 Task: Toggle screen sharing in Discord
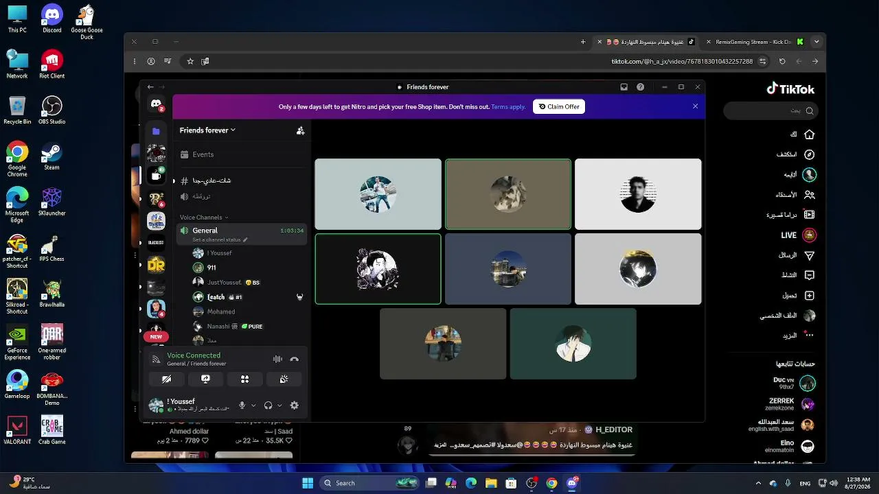(205, 379)
